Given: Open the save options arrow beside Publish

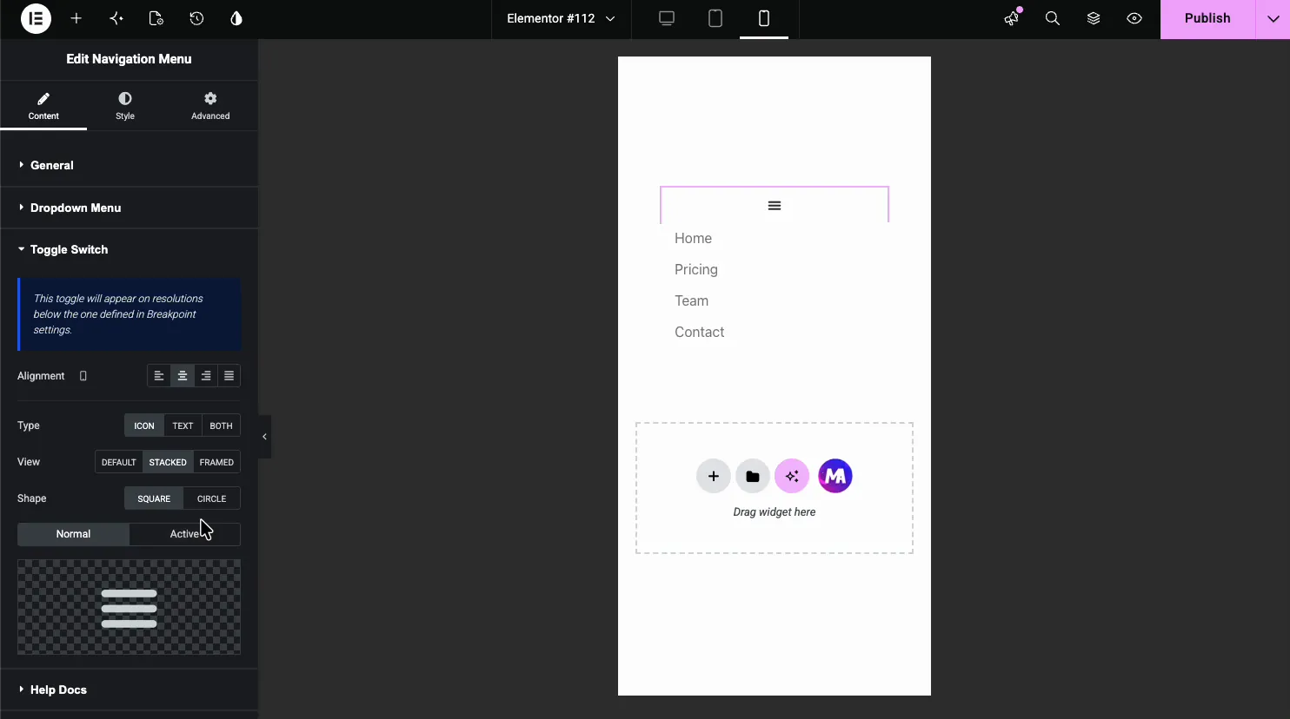Looking at the screenshot, I should point(1273,18).
